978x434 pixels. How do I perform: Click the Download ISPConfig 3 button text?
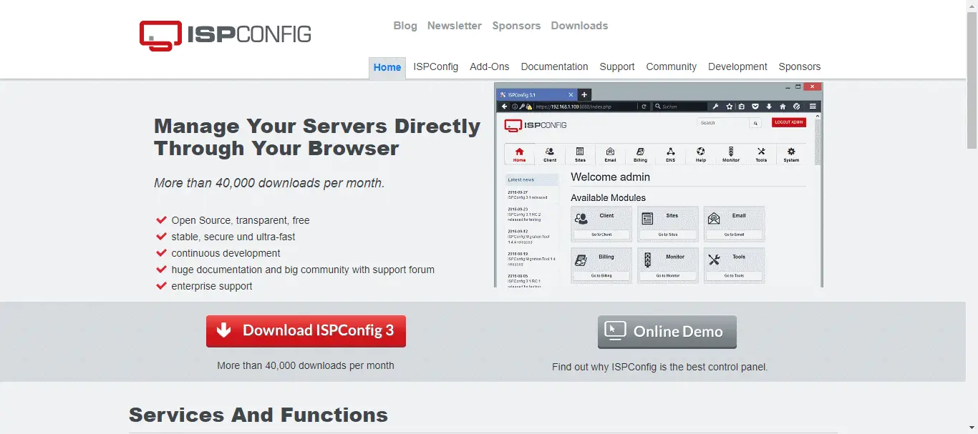(x=319, y=330)
